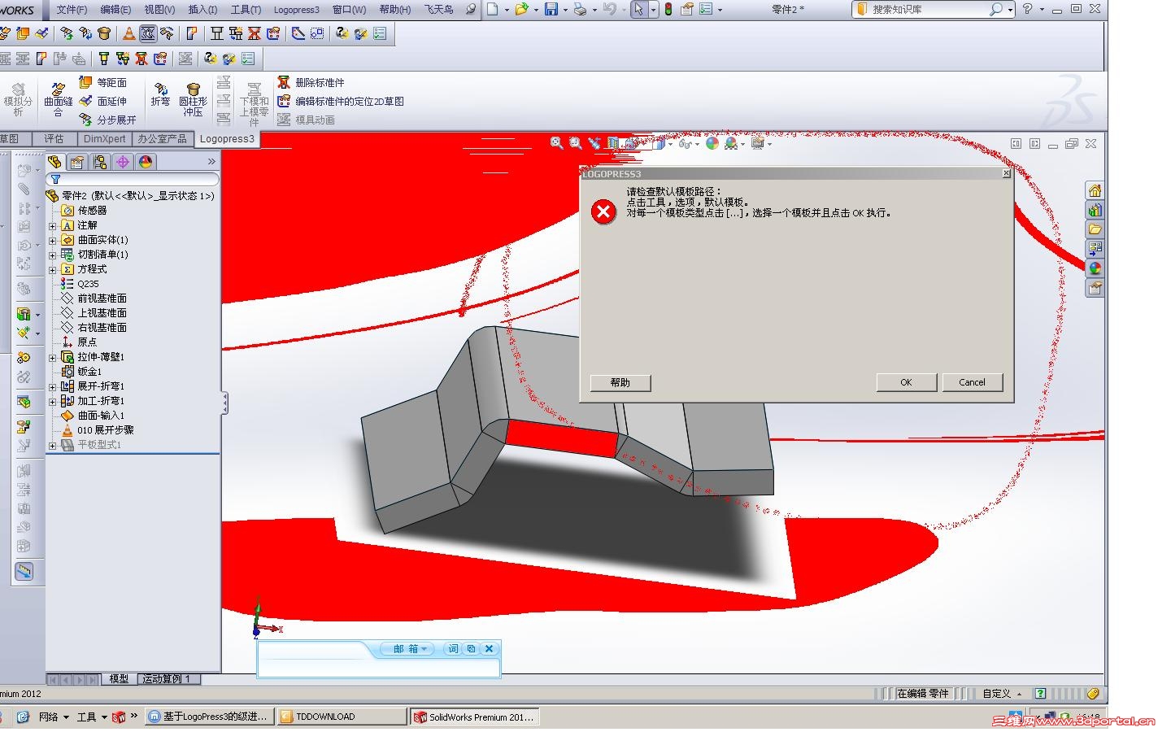Open the TDDOWNLOAD taskbar window
The image size is (1171, 732).
[342, 717]
